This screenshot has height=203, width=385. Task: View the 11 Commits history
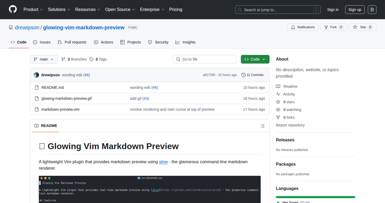(x=252, y=75)
